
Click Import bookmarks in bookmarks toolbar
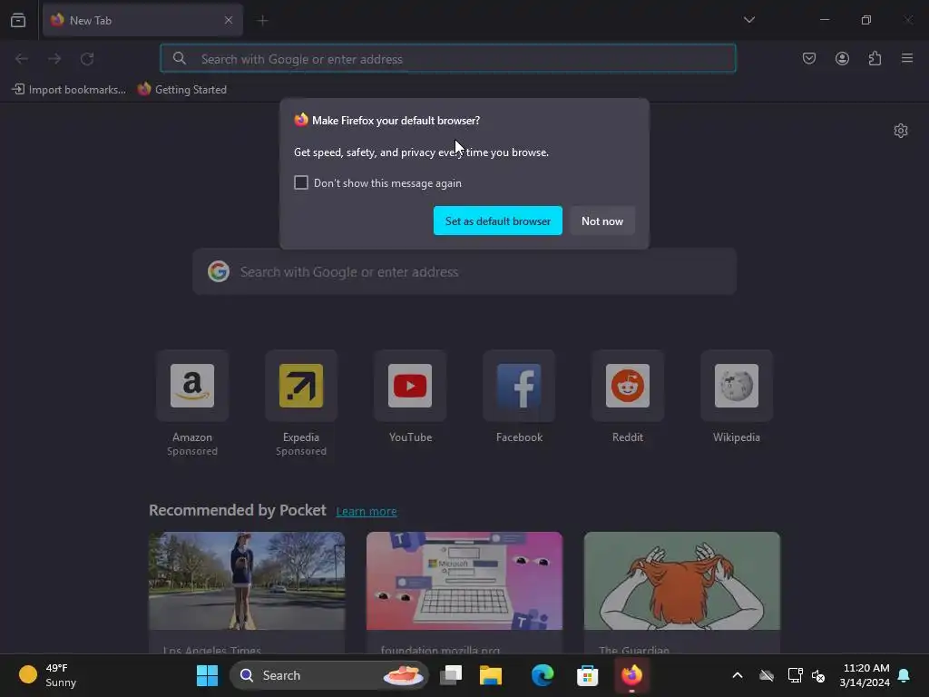[69, 90]
